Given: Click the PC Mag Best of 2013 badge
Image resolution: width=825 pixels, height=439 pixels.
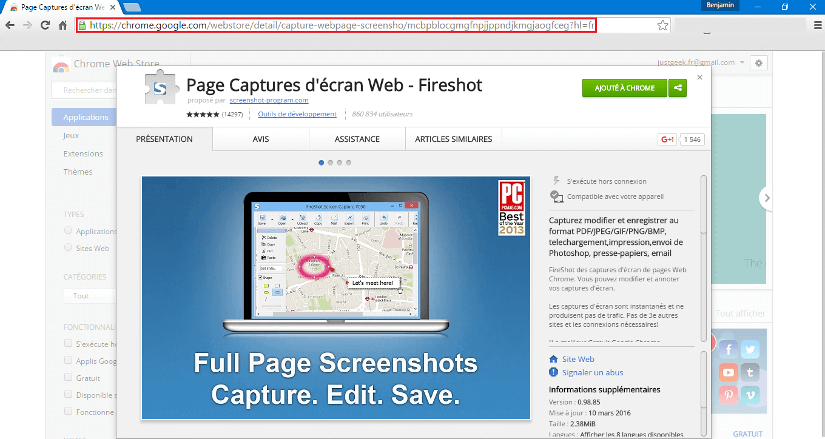Looking at the screenshot, I should (x=511, y=208).
